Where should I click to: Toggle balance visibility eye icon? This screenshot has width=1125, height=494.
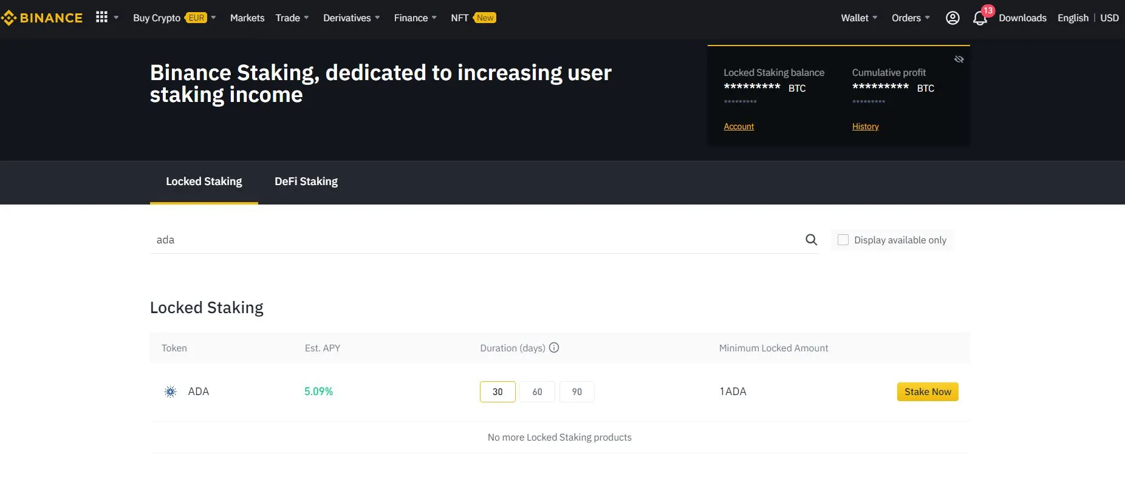click(959, 59)
